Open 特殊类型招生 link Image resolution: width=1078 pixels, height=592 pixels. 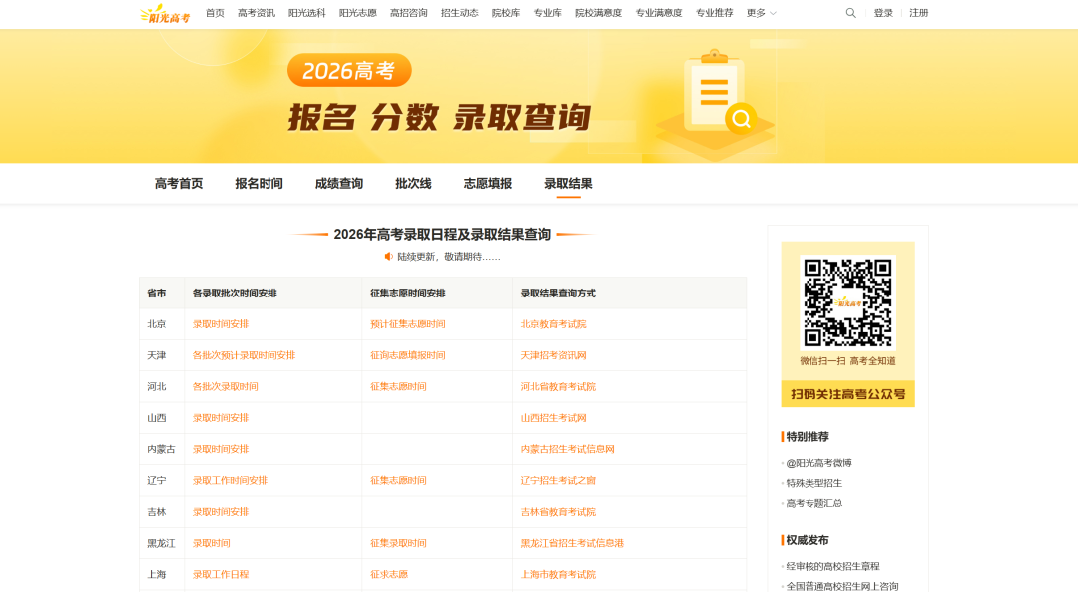(x=814, y=483)
